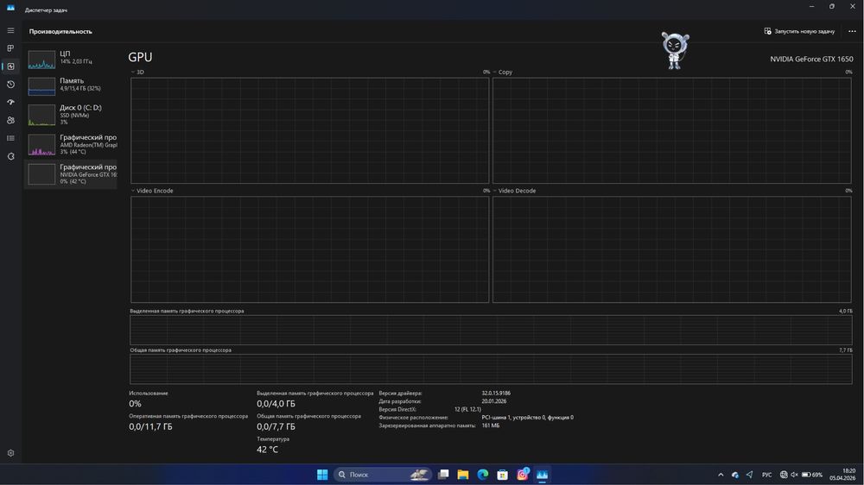Click the Диск 0 mini graph thumbnail

pos(41,115)
